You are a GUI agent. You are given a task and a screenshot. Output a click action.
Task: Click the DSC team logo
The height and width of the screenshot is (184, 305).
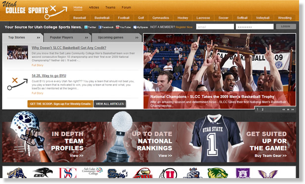point(68,173)
